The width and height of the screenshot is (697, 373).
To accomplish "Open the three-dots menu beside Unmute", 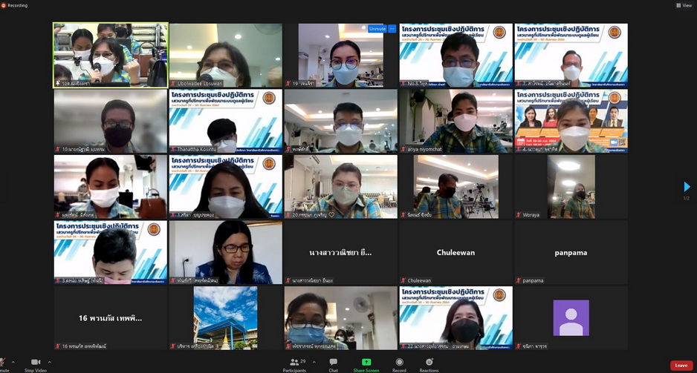I will (x=392, y=28).
